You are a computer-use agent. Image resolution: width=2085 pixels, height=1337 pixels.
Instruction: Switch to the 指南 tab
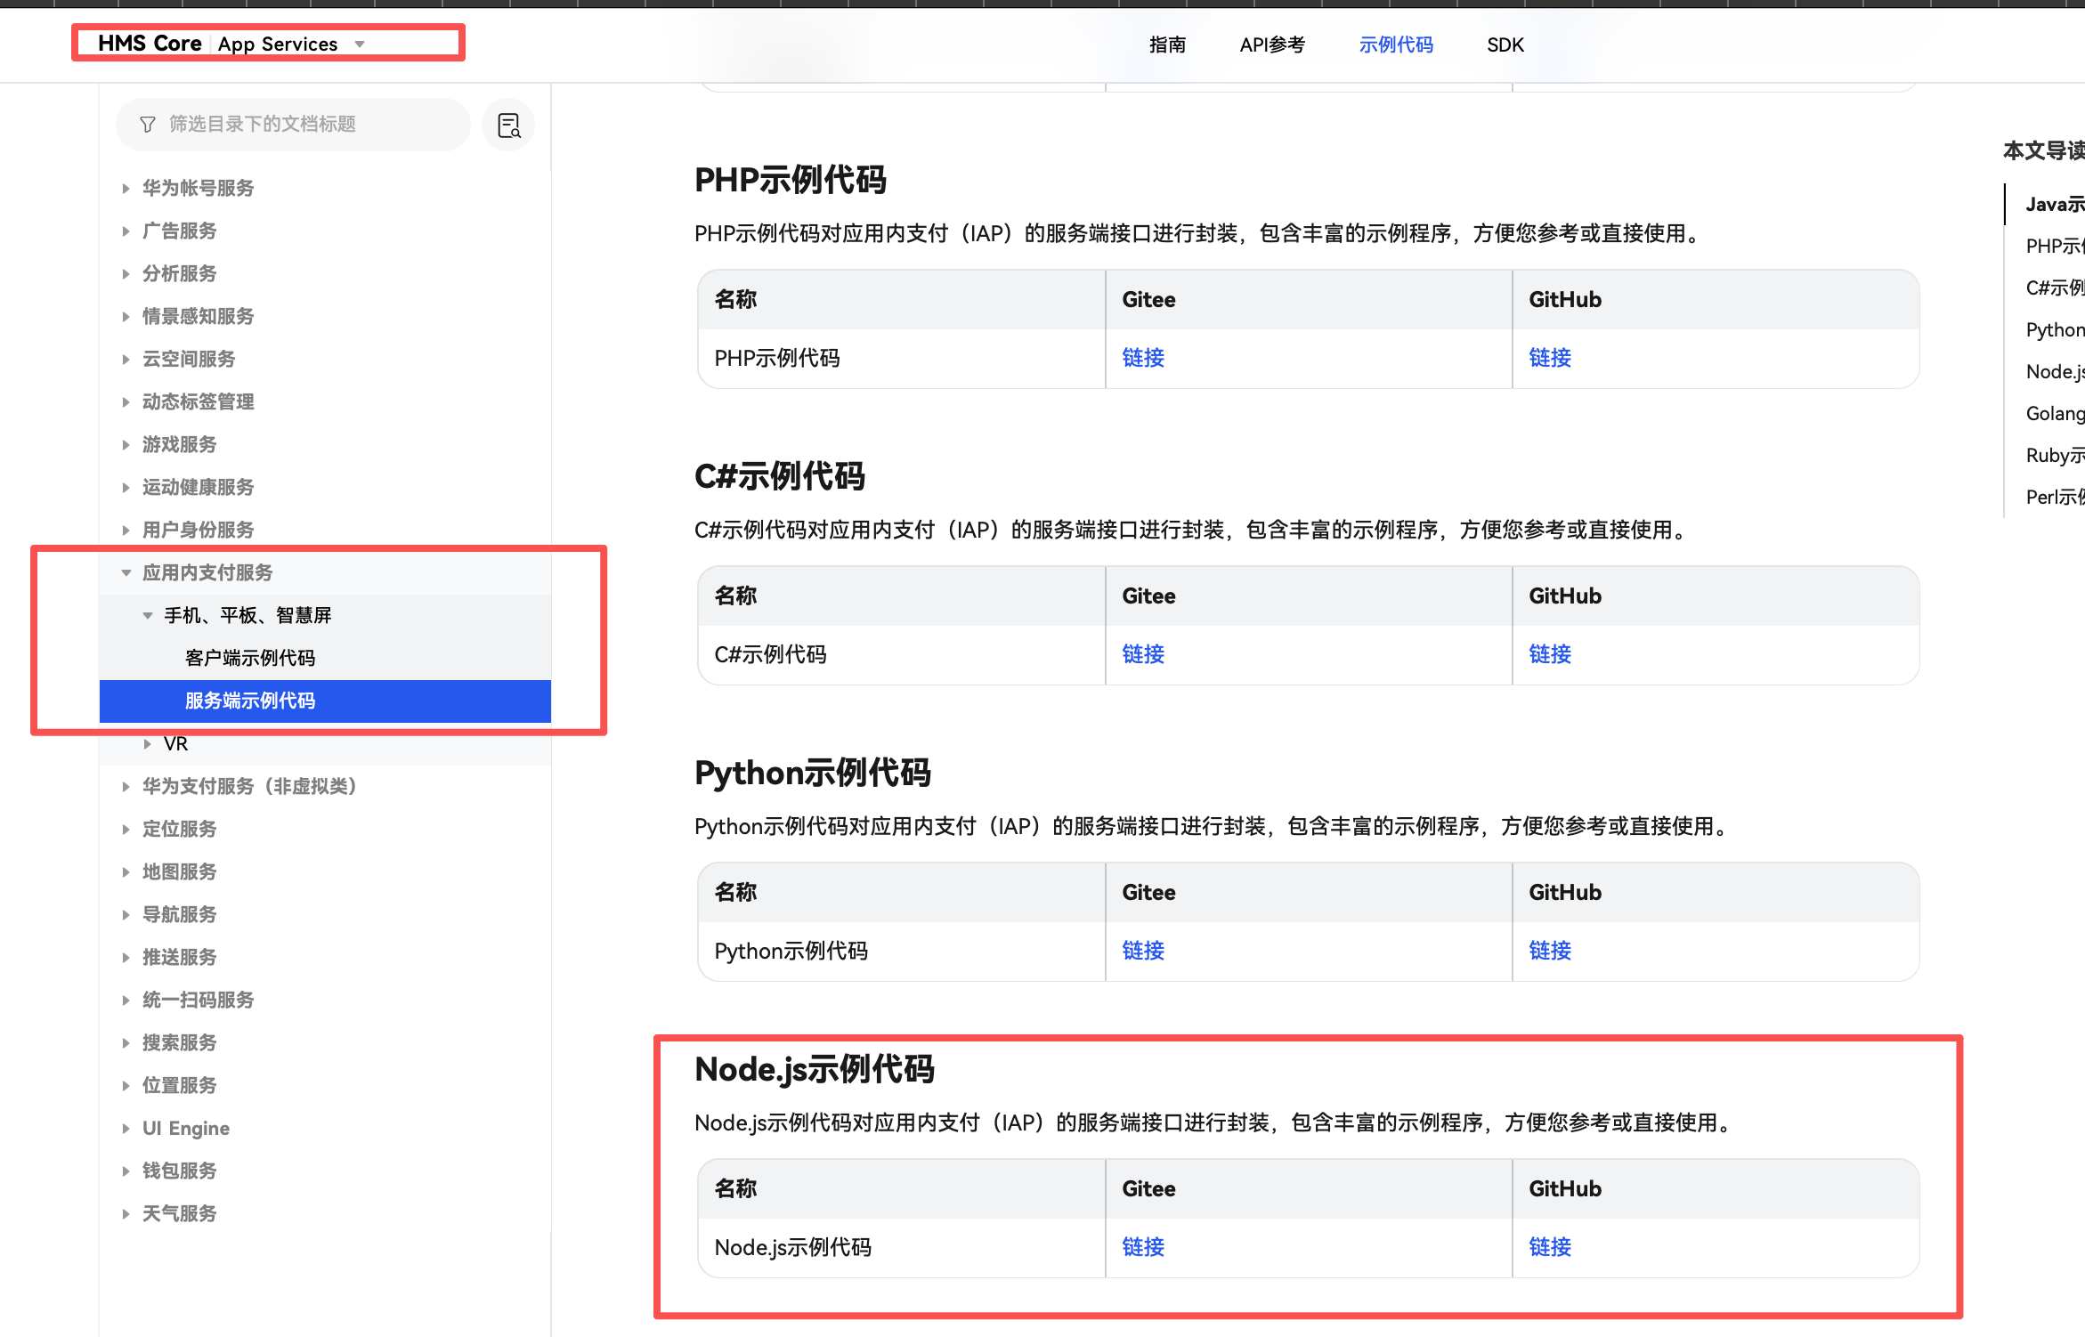point(1166,45)
